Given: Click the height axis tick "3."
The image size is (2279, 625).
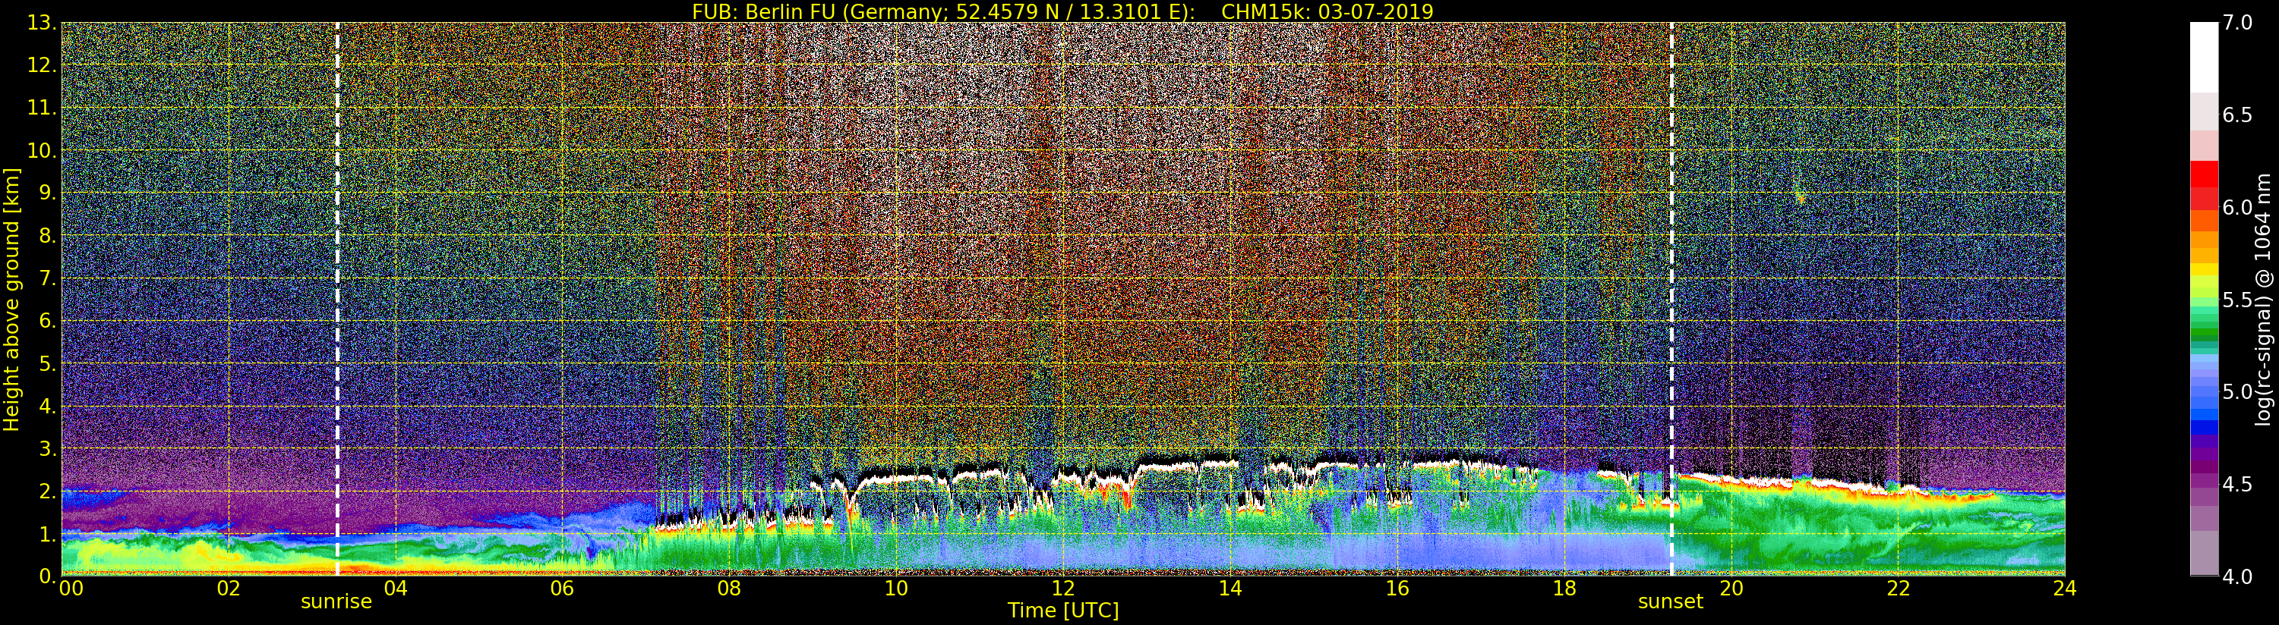Looking at the screenshot, I should click(48, 448).
